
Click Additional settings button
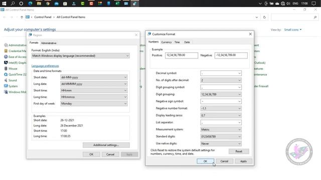point(106,145)
